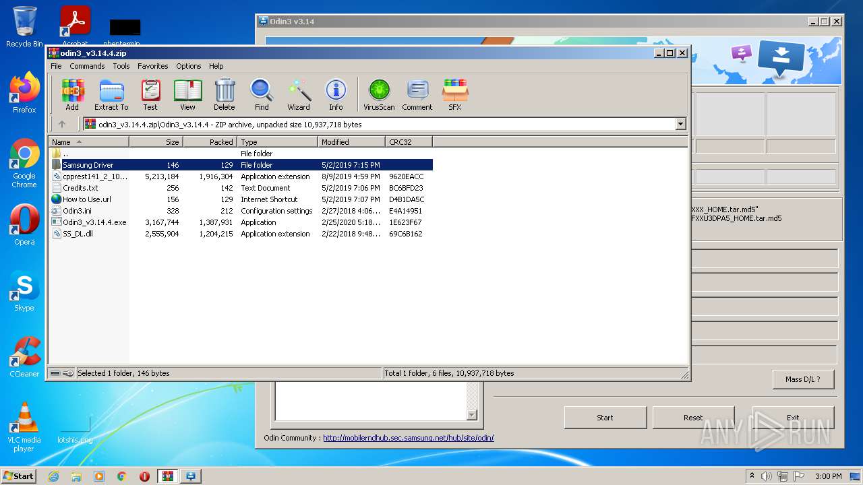Image resolution: width=863 pixels, height=485 pixels.
Task: Click the Extract To toolbar icon
Action: click(x=111, y=94)
